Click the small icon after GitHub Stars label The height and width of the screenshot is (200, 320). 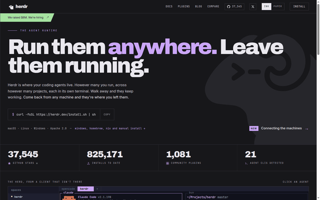coord(37,163)
